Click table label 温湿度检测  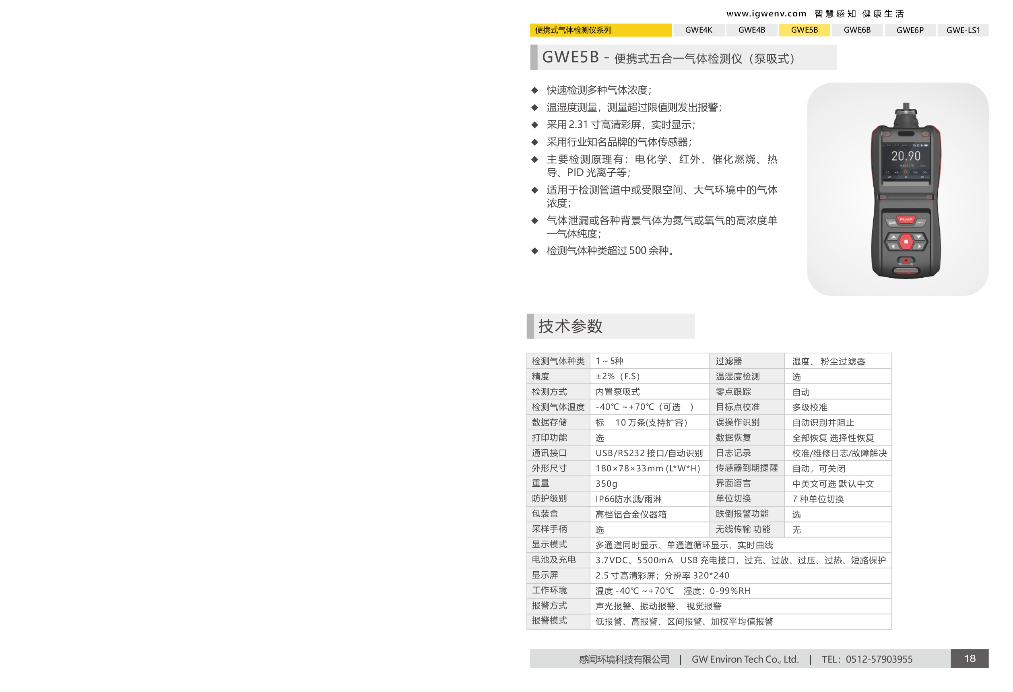coord(738,376)
